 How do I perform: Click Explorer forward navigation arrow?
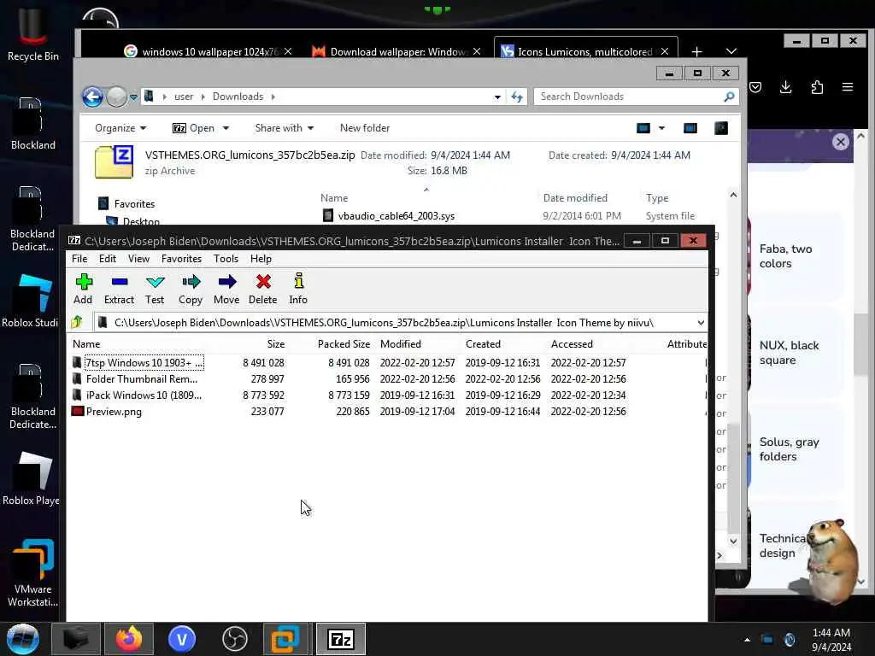pyautogui.click(x=116, y=97)
